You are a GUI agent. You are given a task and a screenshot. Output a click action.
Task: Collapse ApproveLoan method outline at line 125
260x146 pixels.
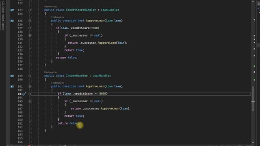(30, 21)
